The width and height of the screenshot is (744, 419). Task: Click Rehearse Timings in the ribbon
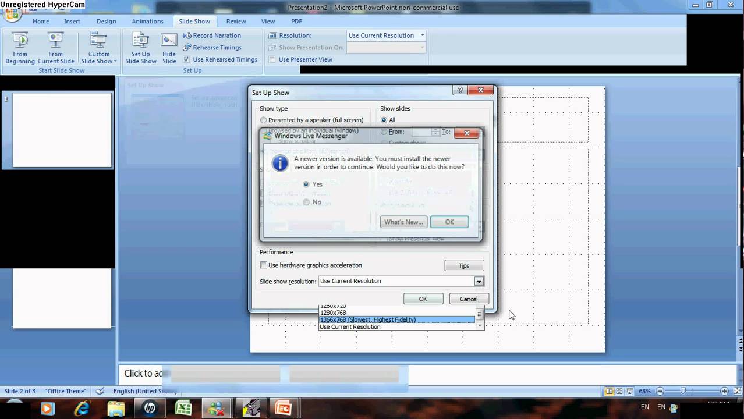(x=212, y=48)
